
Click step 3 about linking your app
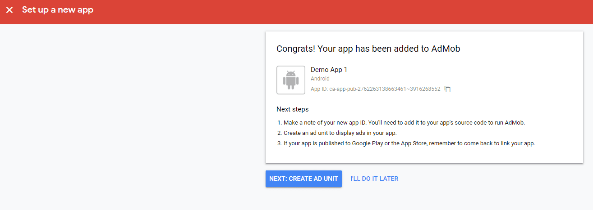(x=409, y=144)
